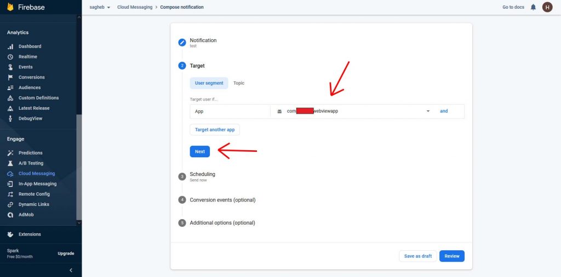Click the Analytics section heading
The height and width of the screenshot is (277, 561).
(x=18, y=32)
